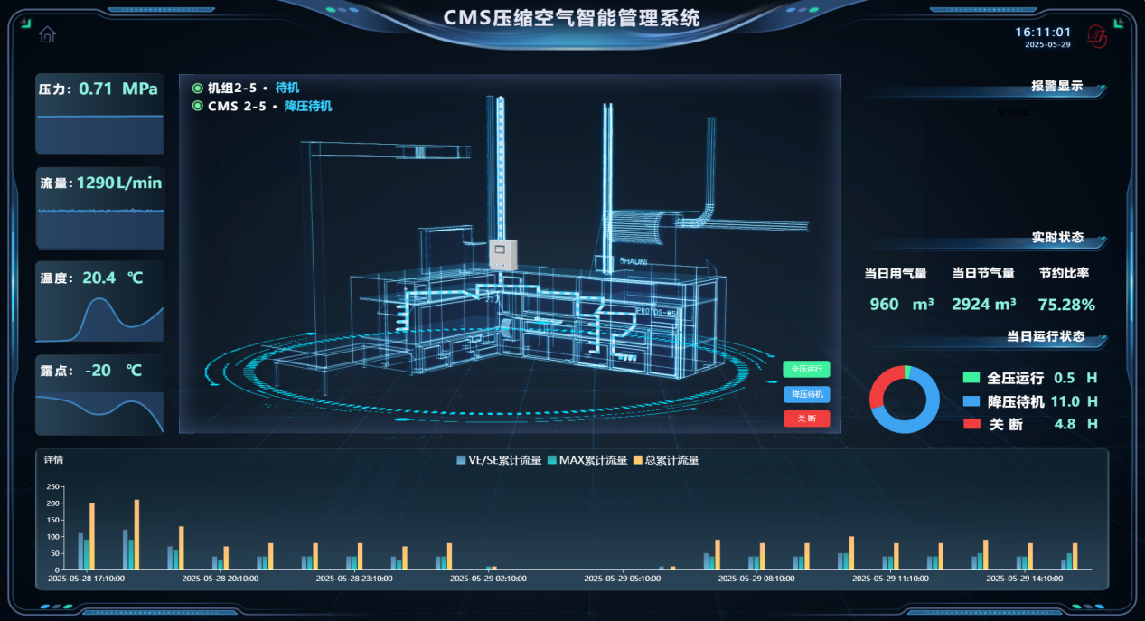
Task: Click the red company logo icon
Action: coord(1097,36)
